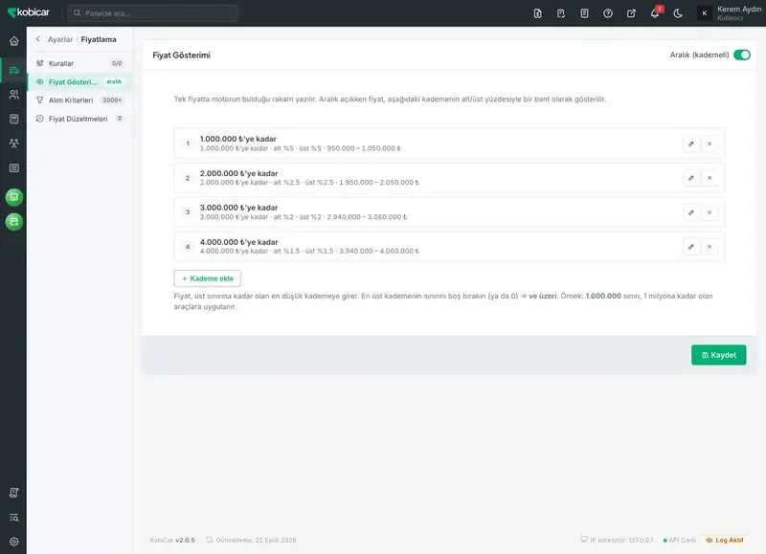Click the user avatar K

tap(705, 13)
